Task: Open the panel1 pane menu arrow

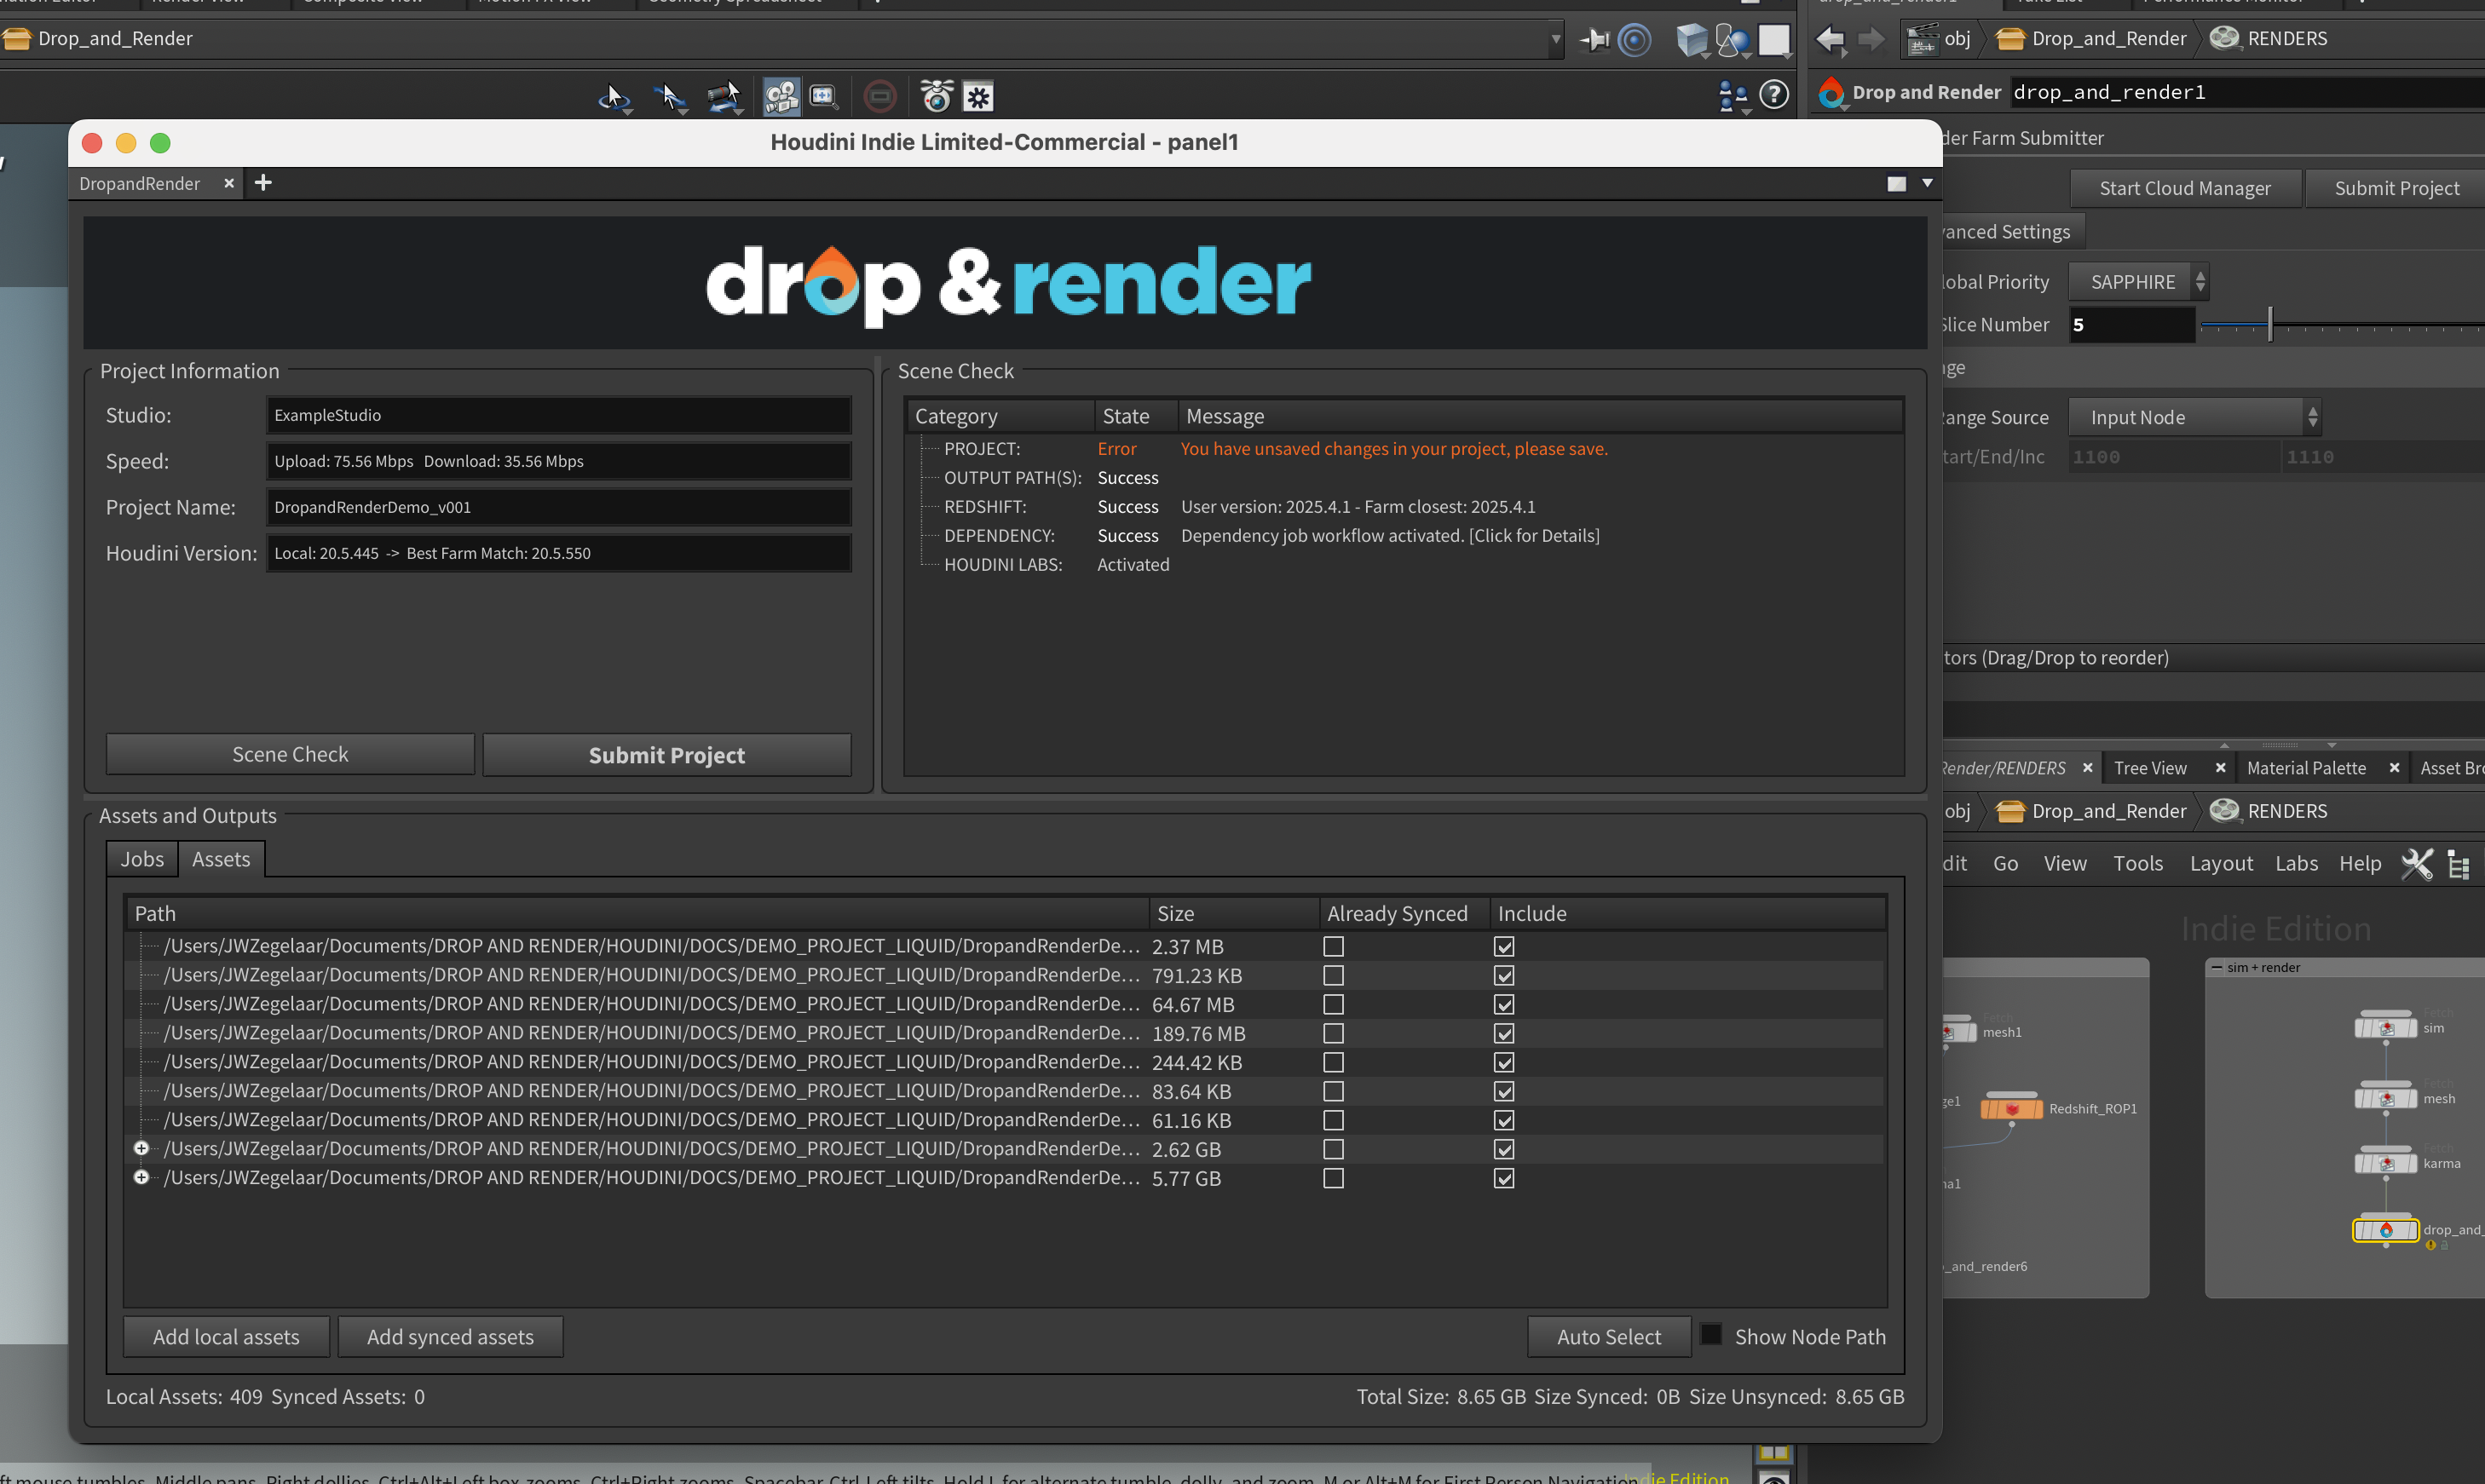Action: [x=1927, y=183]
